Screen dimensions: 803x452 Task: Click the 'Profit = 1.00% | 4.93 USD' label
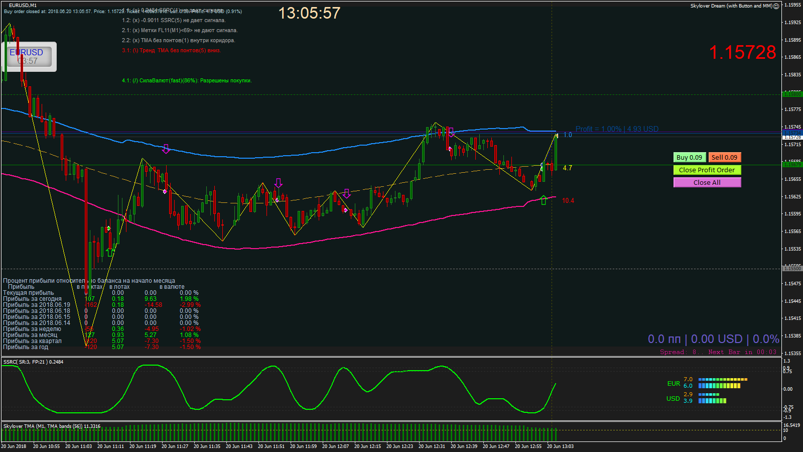coord(617,129)
